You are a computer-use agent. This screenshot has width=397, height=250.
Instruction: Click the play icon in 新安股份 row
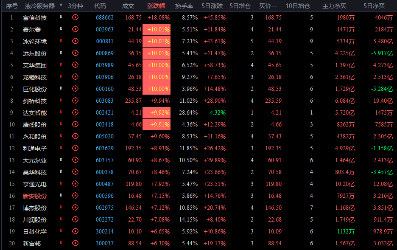(x=75, y=196)
